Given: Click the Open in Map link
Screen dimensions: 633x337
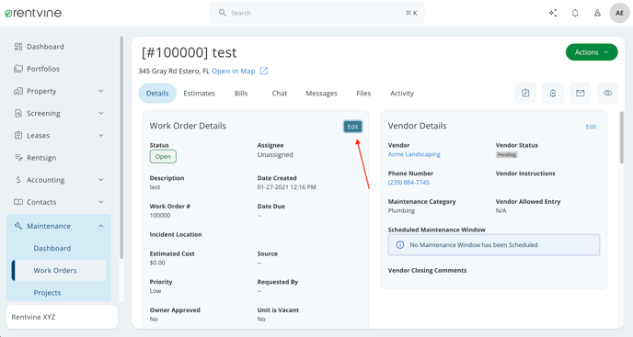Looking at the screenshot, I should pos(234,71).
